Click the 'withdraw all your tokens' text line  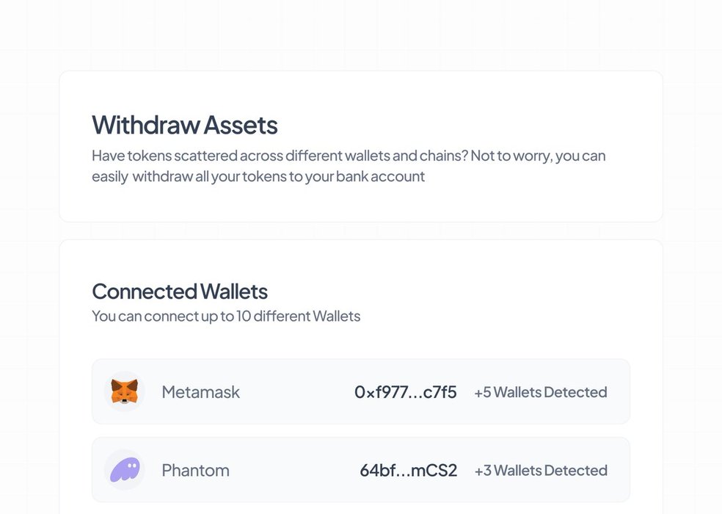pyautogui.click(x=258, y=176)
